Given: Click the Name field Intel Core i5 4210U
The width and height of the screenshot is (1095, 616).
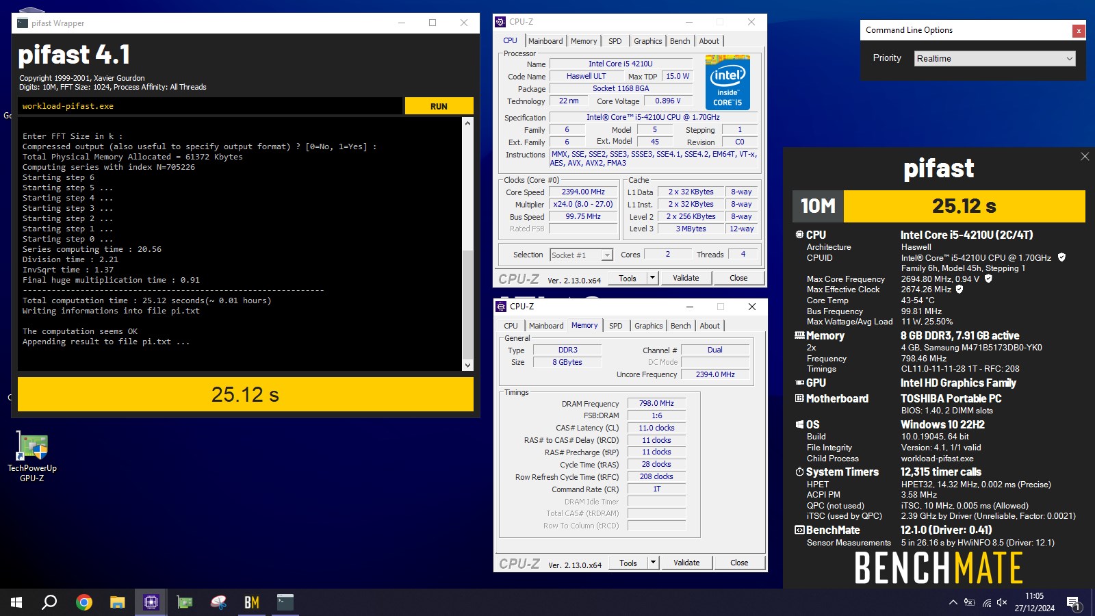Looking at the screenshot, I should pos(620,64).
